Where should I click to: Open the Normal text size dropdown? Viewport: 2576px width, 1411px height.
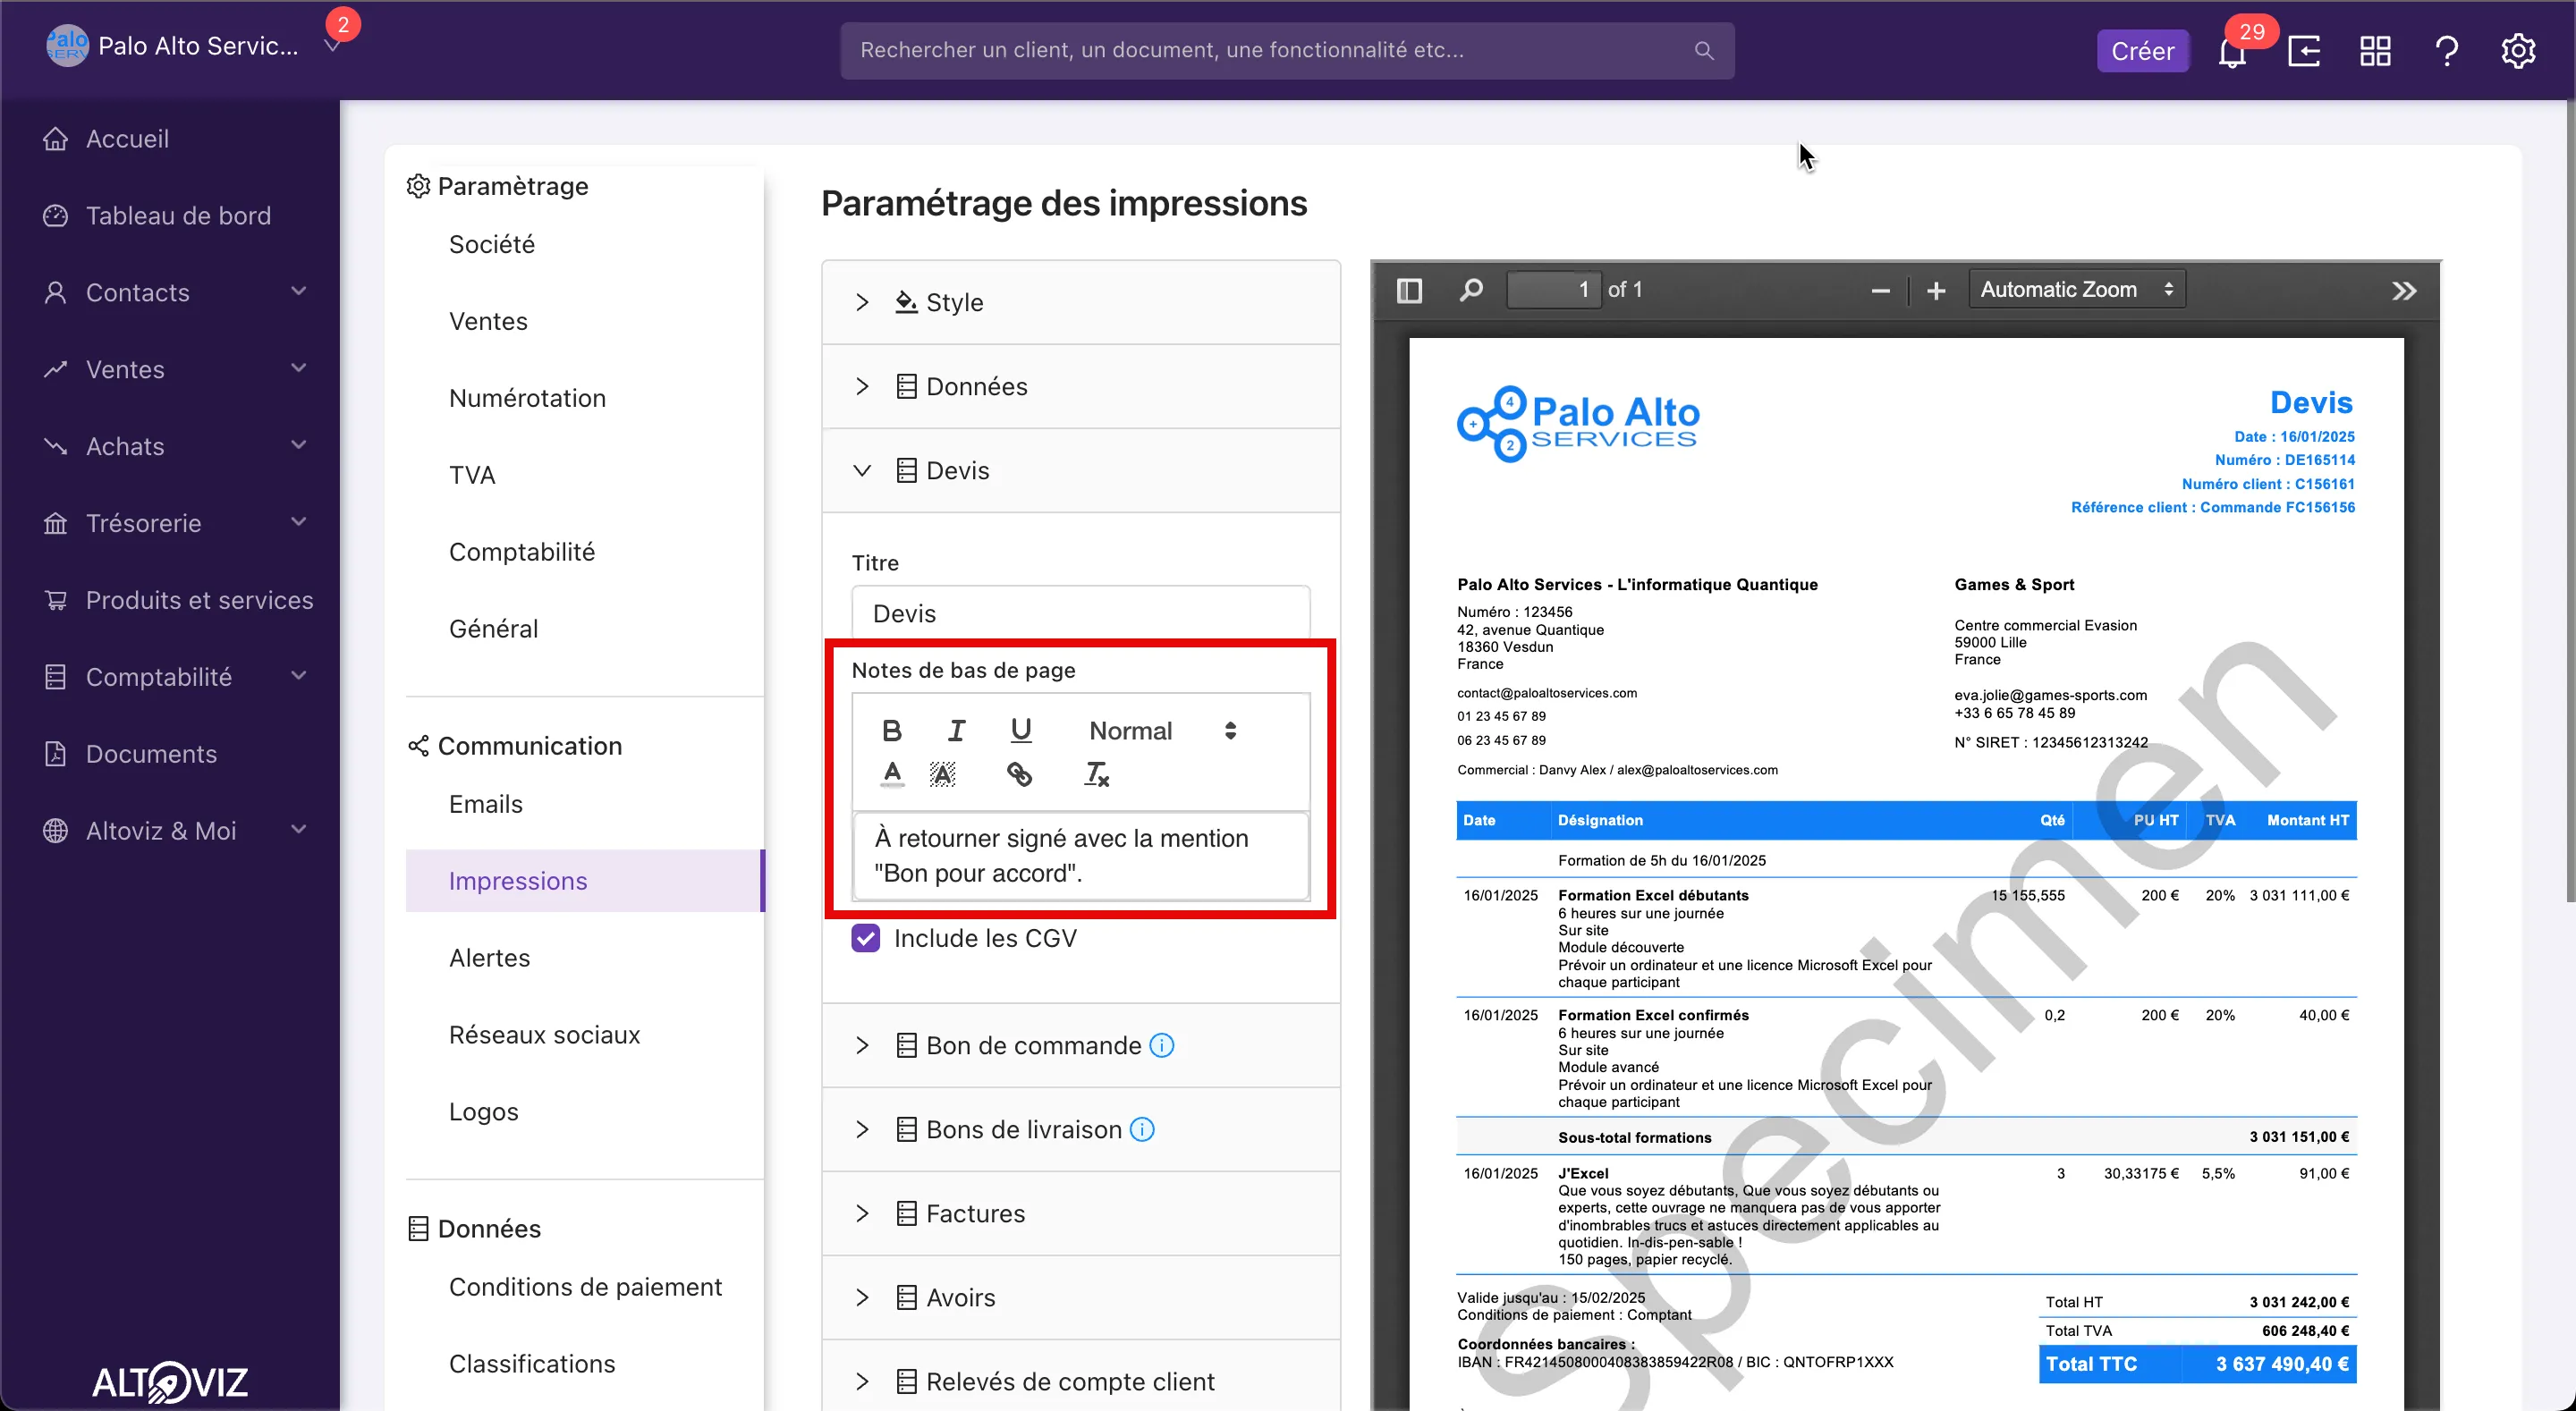1163,731
